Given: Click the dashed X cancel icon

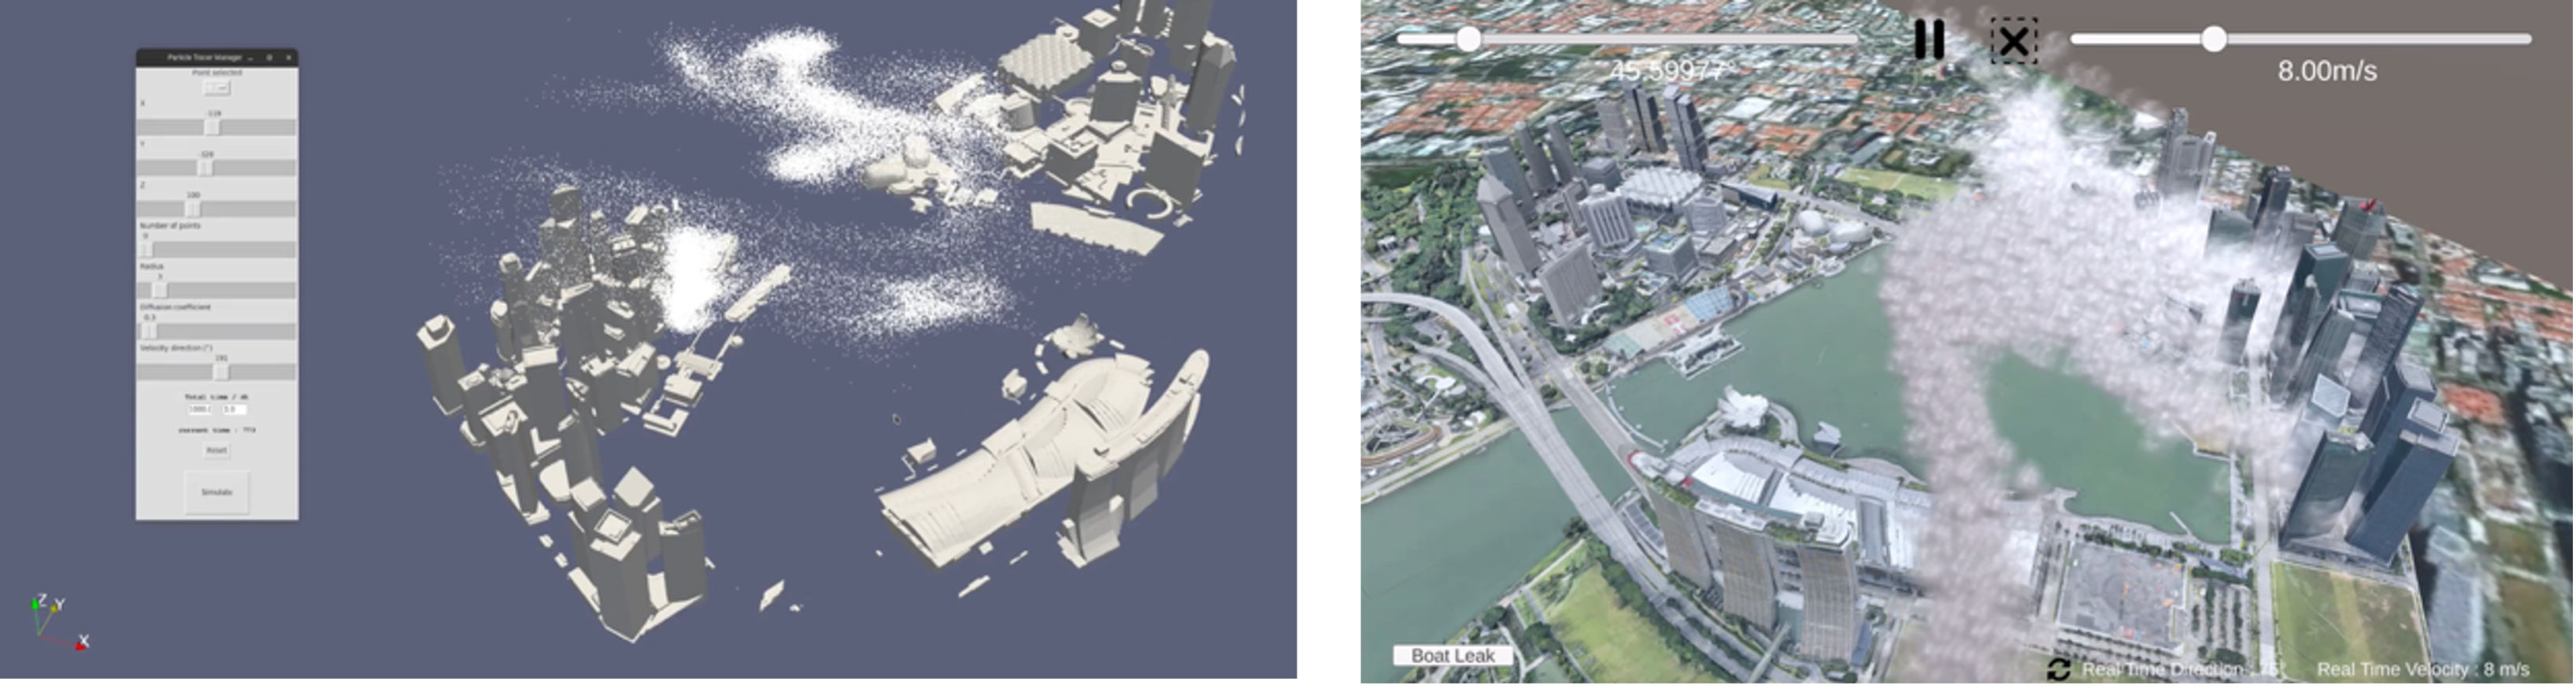Looking at the screenshot, I should coord(2013,41).
